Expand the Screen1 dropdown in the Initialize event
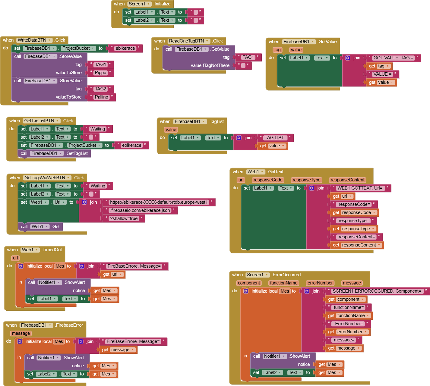430x386 pixels. [x=148, y=4]
